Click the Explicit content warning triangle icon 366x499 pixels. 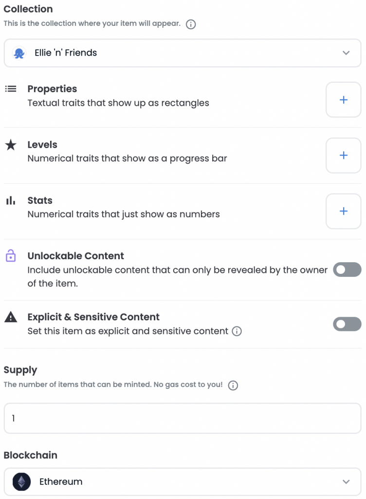pos(11,317)
